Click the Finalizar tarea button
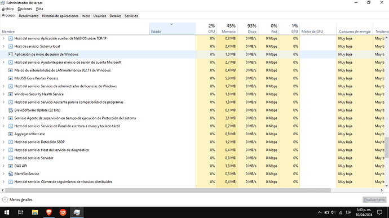The height and width of the screenshot is (218, 389). (x=374, y=199)
